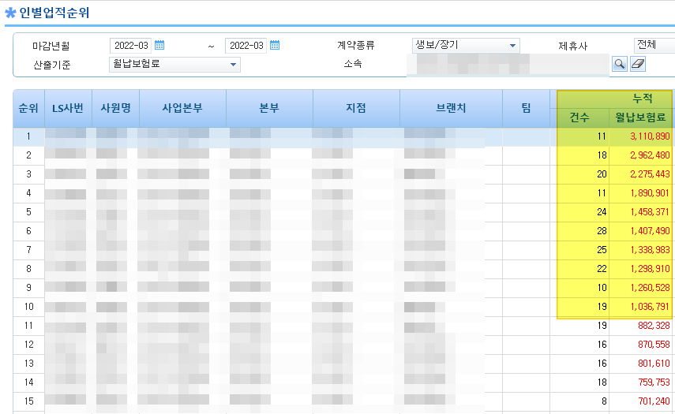Click premium value 1,036,791
This screenshot has height=414, width=675.
click(650, 307)
